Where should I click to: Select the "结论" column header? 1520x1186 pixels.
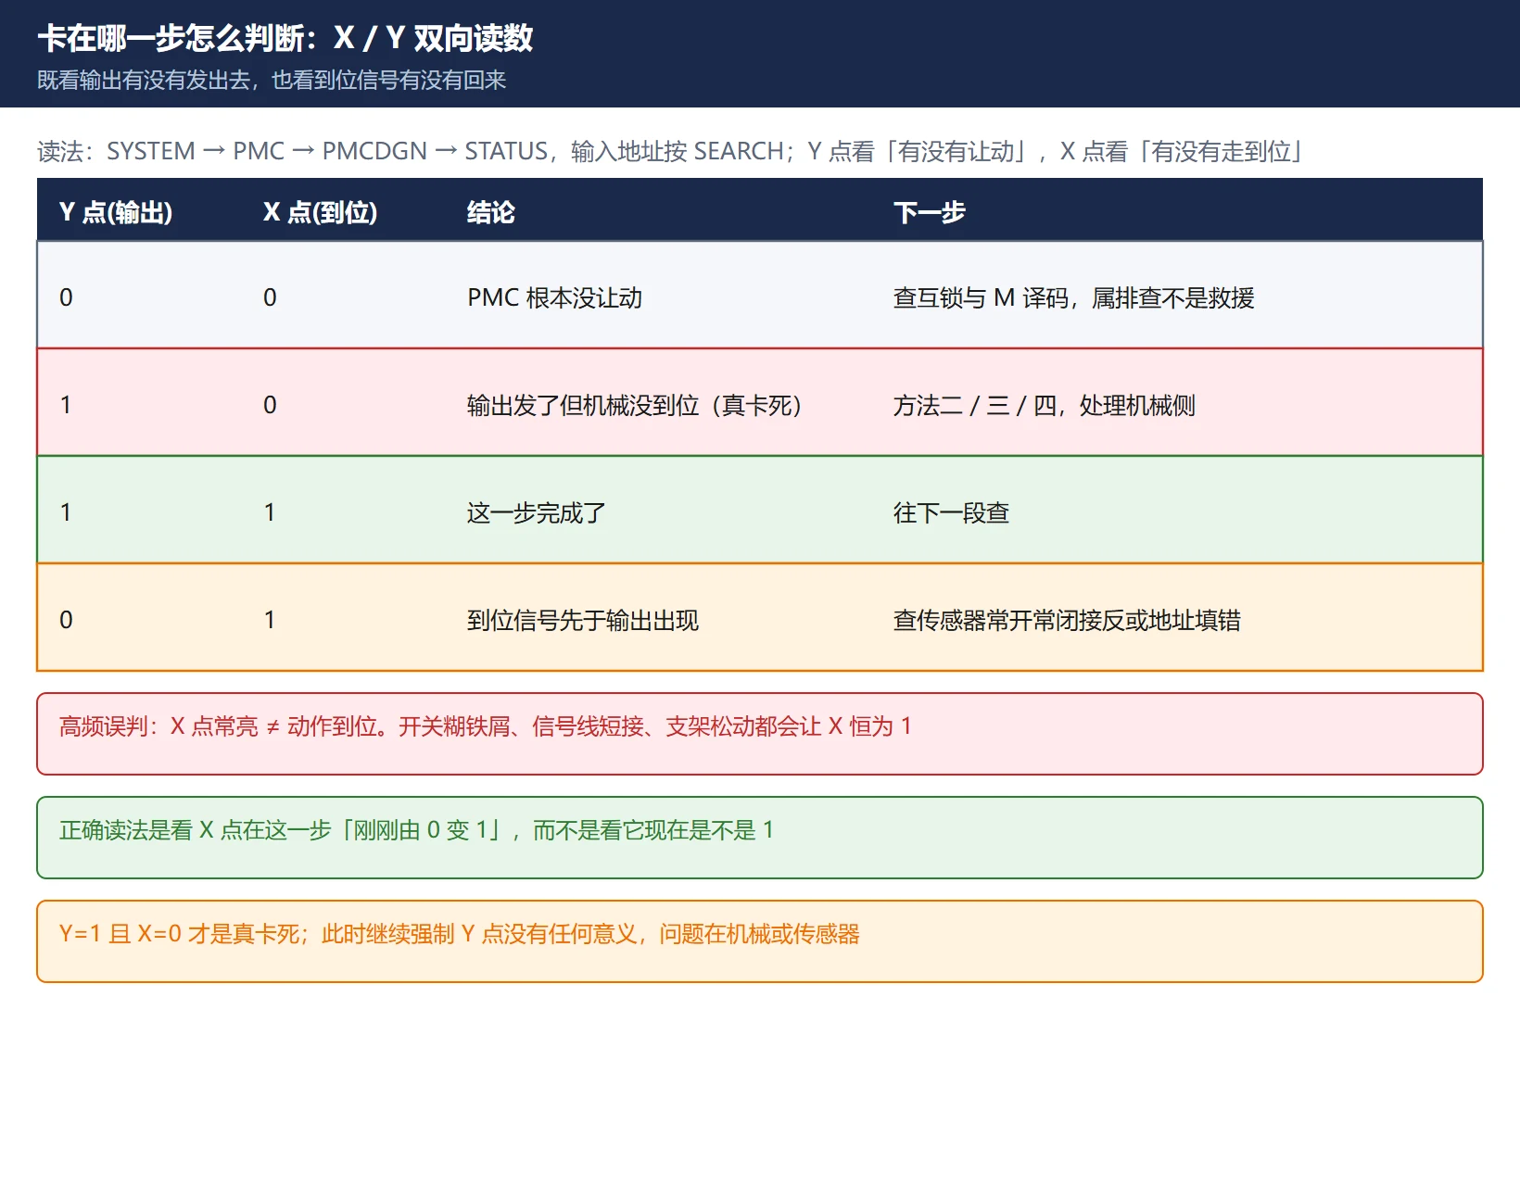(x=490, y=212)
